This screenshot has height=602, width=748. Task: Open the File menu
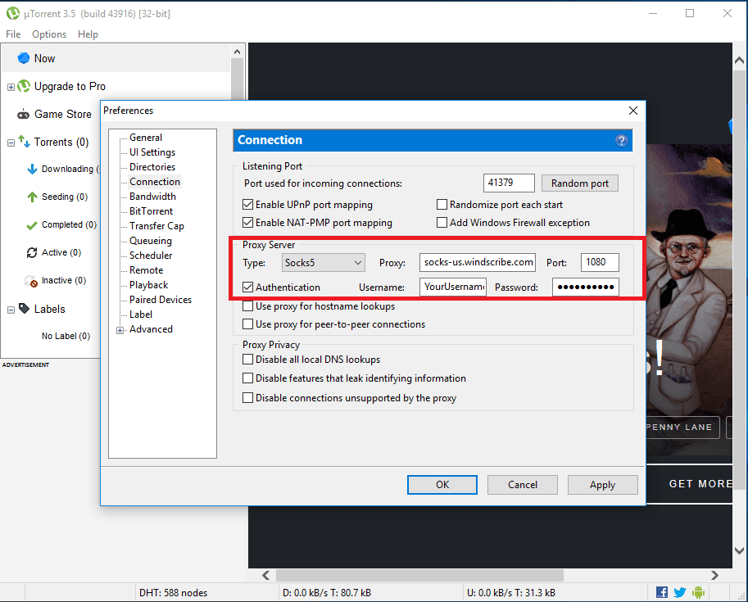pos(13,34)
